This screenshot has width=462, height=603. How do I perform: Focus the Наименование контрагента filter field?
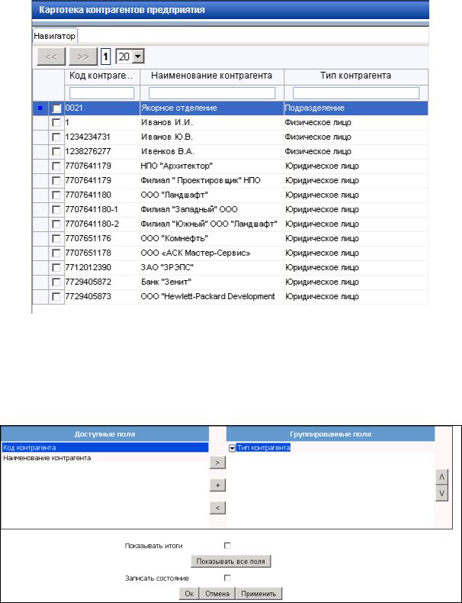(212, 93)
